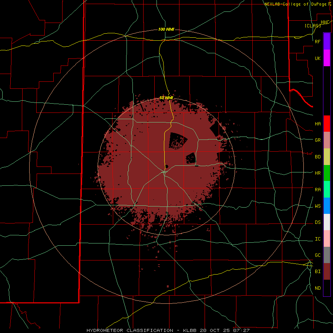Click the DS legend label

tap(318, 222)
